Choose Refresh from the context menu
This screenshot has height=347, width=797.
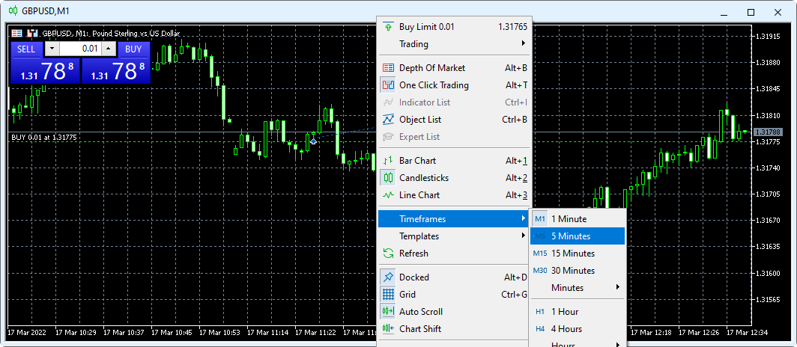click(x=453, y=254)
